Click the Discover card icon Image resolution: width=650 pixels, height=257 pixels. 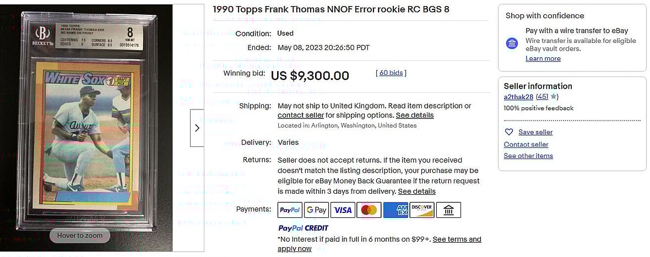coord(422,210)
